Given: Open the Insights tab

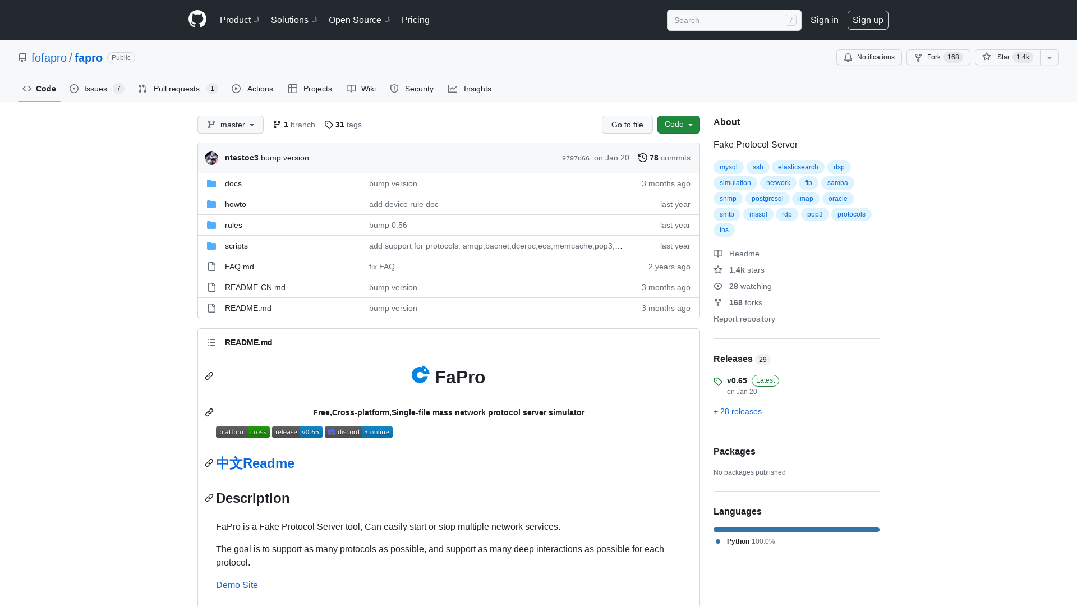Looking at the screenshot, I should point(470,89).
